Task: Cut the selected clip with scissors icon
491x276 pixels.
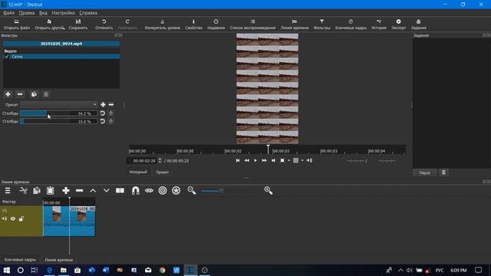Action: [24, 191]
